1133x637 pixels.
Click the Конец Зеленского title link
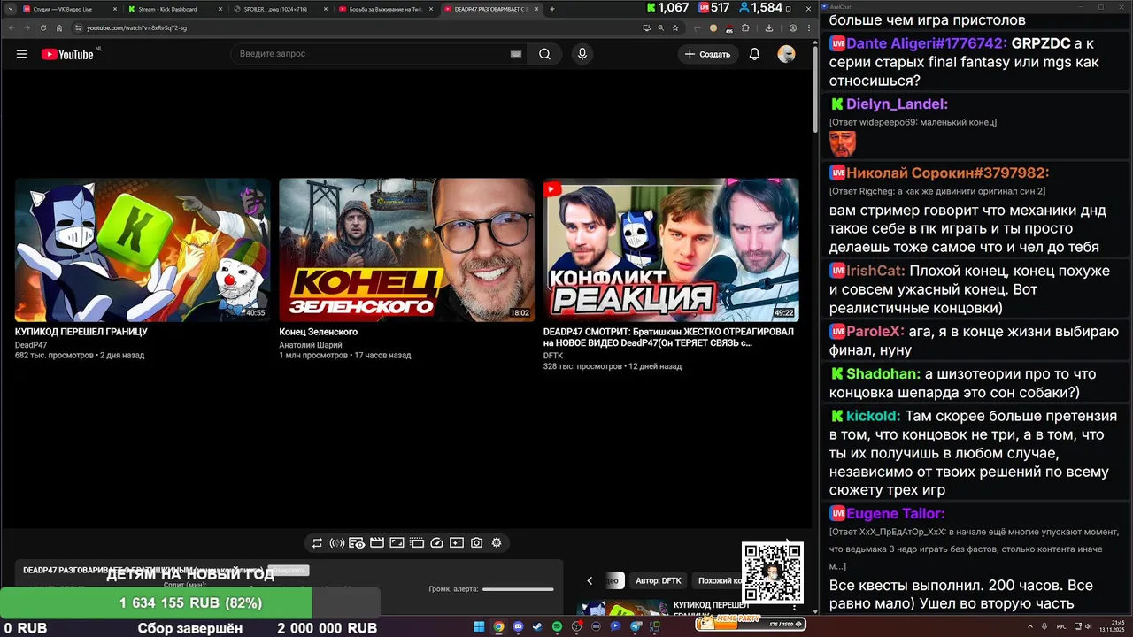(318, 332)
